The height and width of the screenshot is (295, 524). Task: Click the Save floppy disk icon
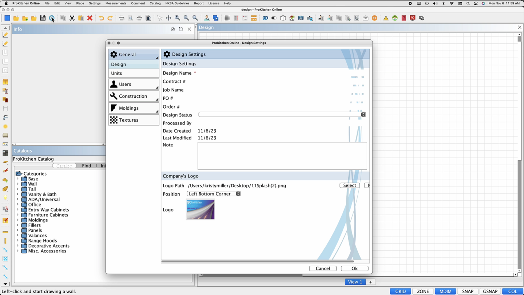tap(43, 18)
